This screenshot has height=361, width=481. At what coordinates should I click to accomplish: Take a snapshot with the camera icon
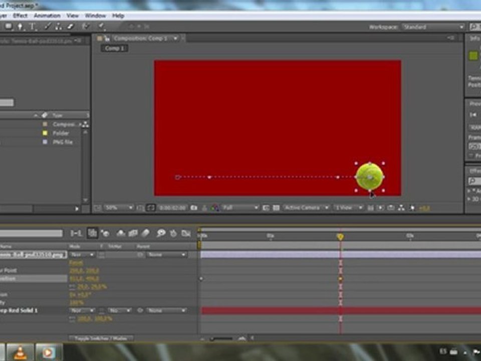click(x=194, y=208)
